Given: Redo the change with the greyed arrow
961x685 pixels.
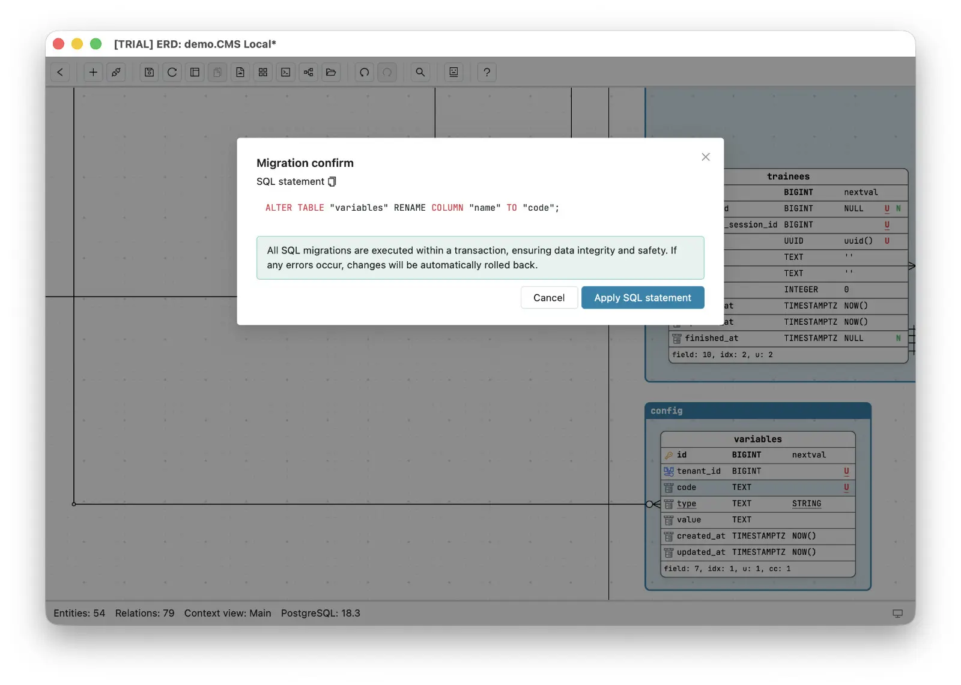Looking at the screenshot, I should [387, 72].
